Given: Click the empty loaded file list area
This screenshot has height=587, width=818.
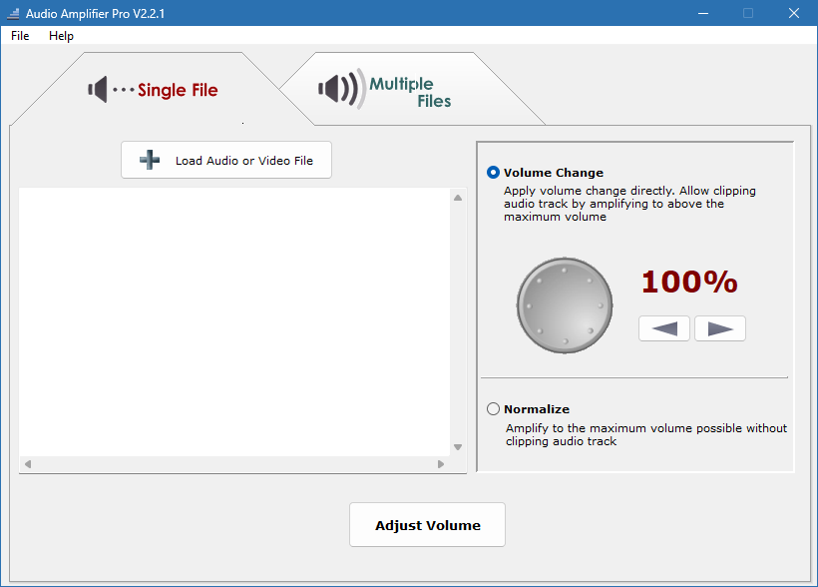Looking at the screenshot, I should click(x=234, y=321).
